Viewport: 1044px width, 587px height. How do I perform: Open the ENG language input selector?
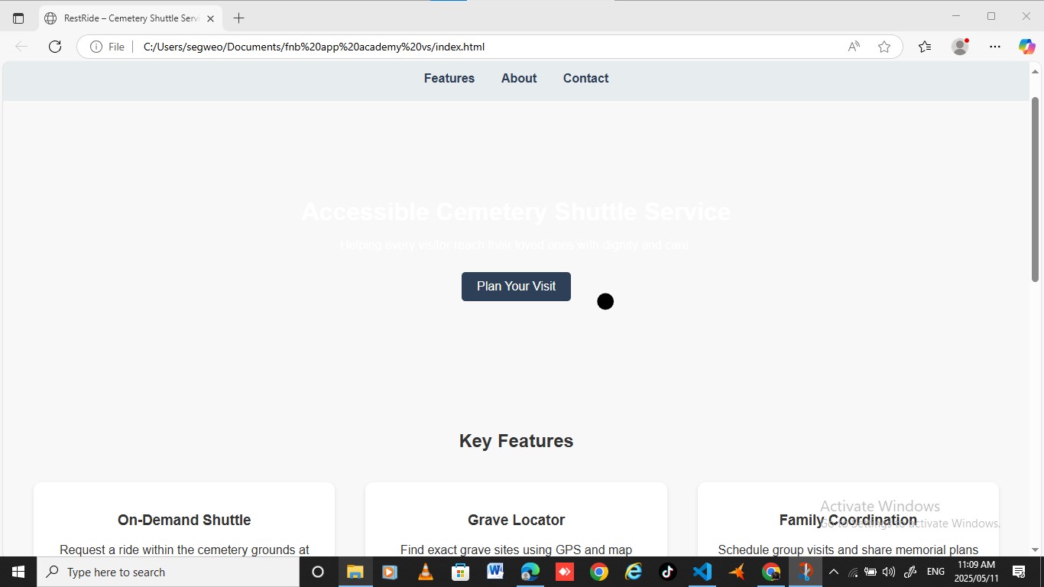(x=935, y=572)
